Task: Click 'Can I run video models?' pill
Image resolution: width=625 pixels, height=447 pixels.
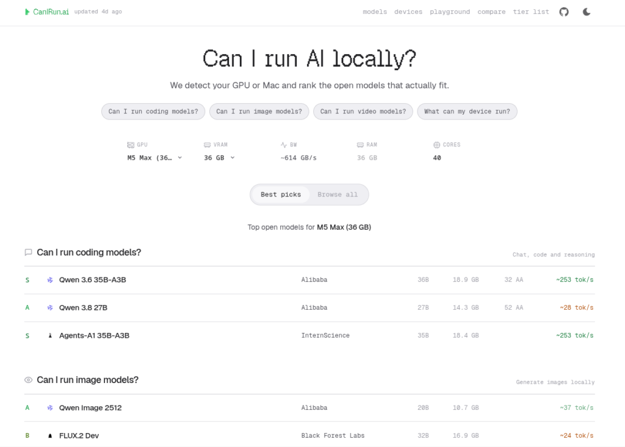Action: pos(363,112)
